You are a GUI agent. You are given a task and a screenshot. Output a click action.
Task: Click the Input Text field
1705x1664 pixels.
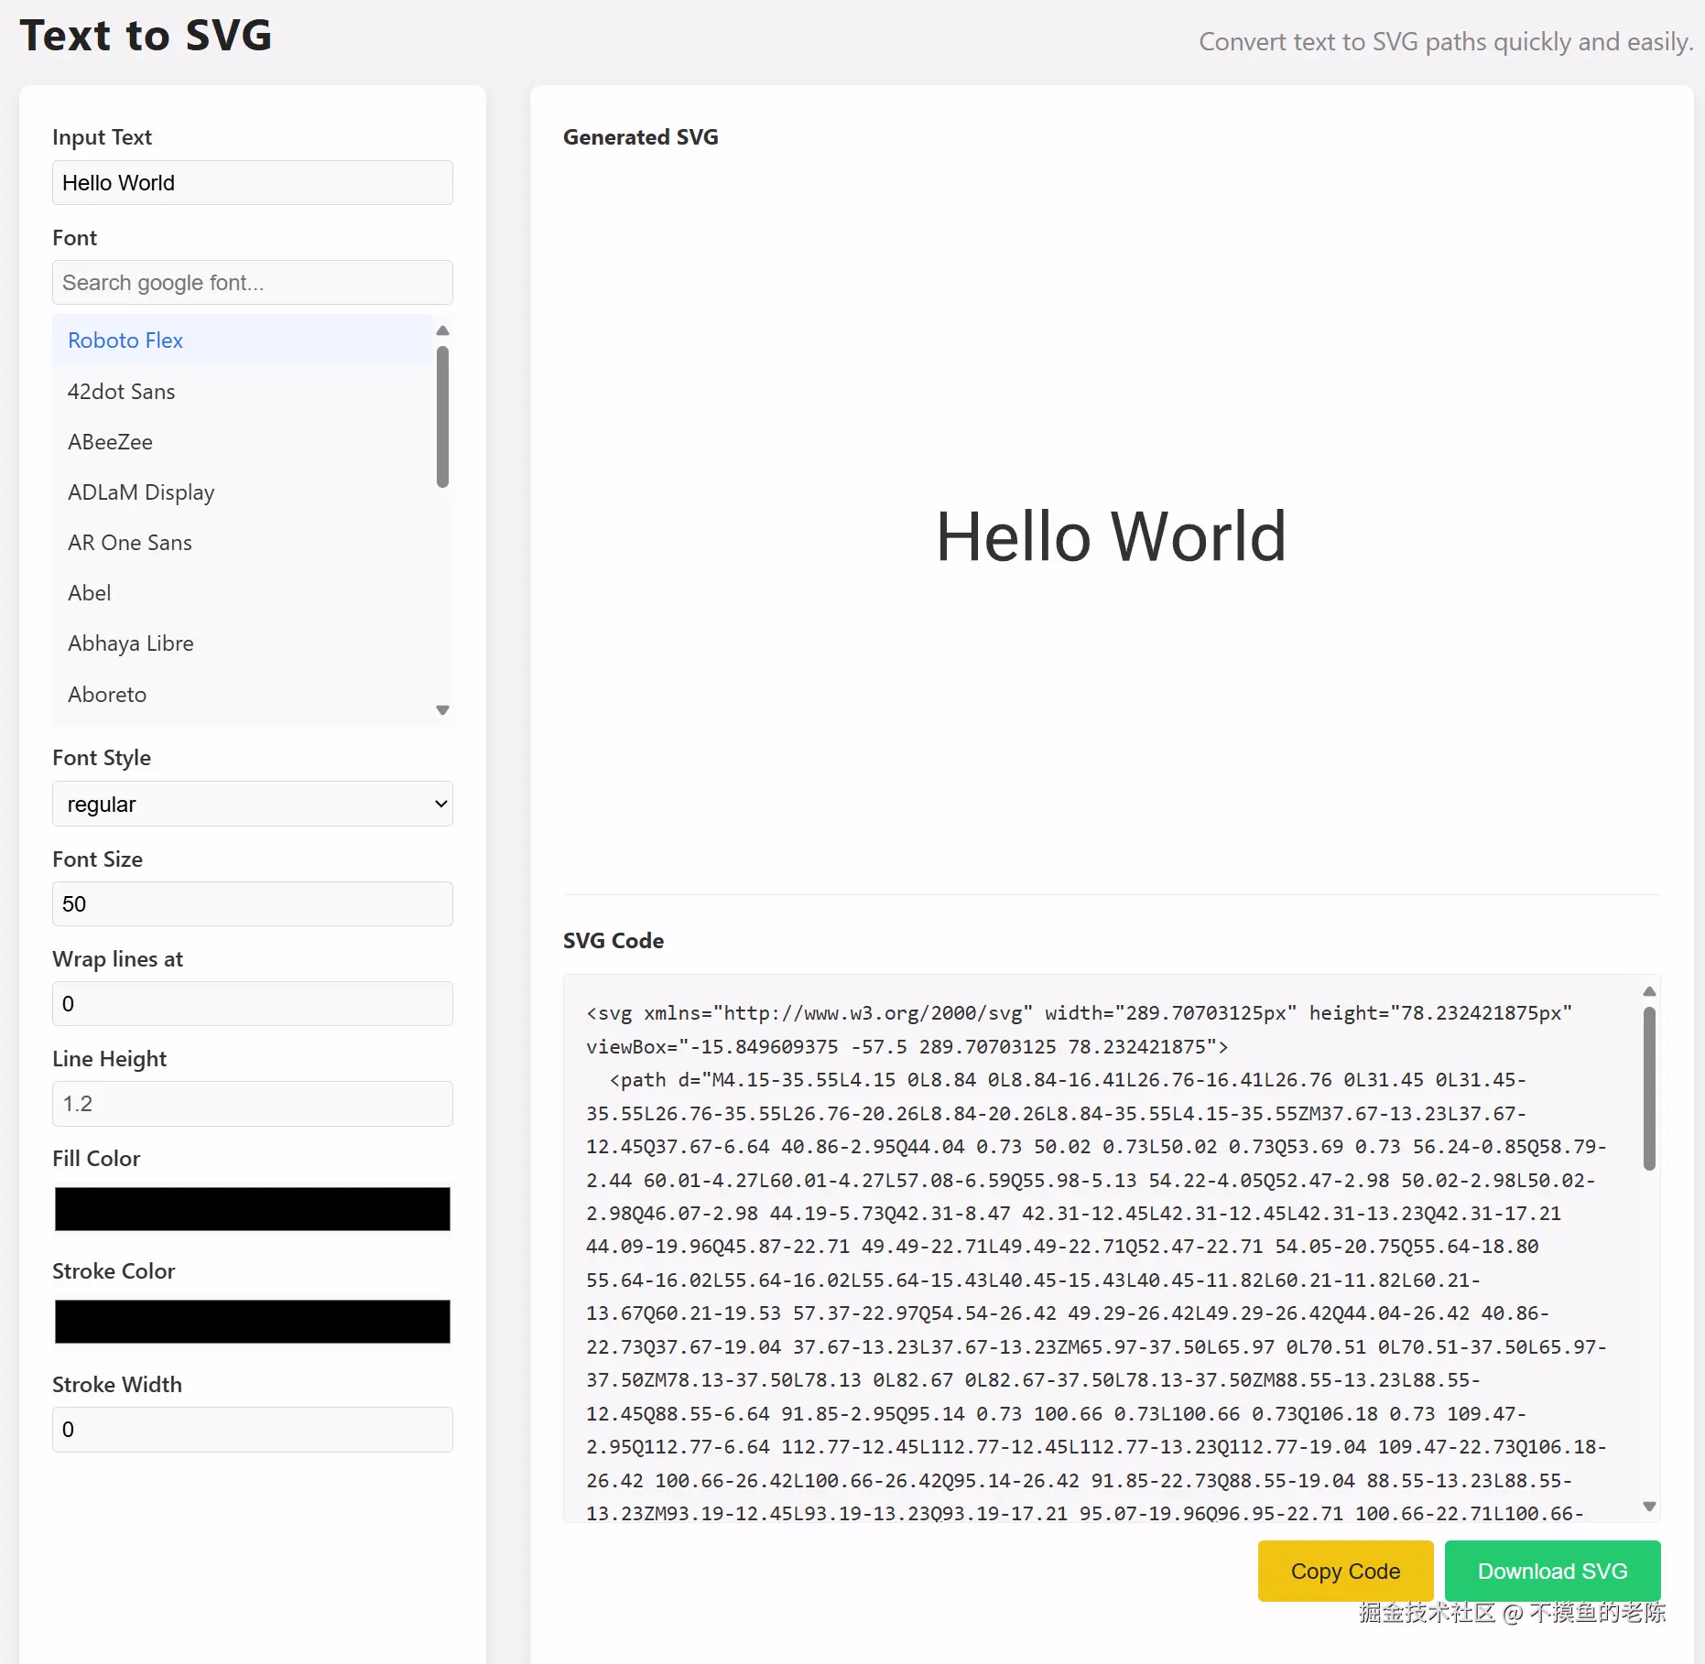tap(253, 183)
